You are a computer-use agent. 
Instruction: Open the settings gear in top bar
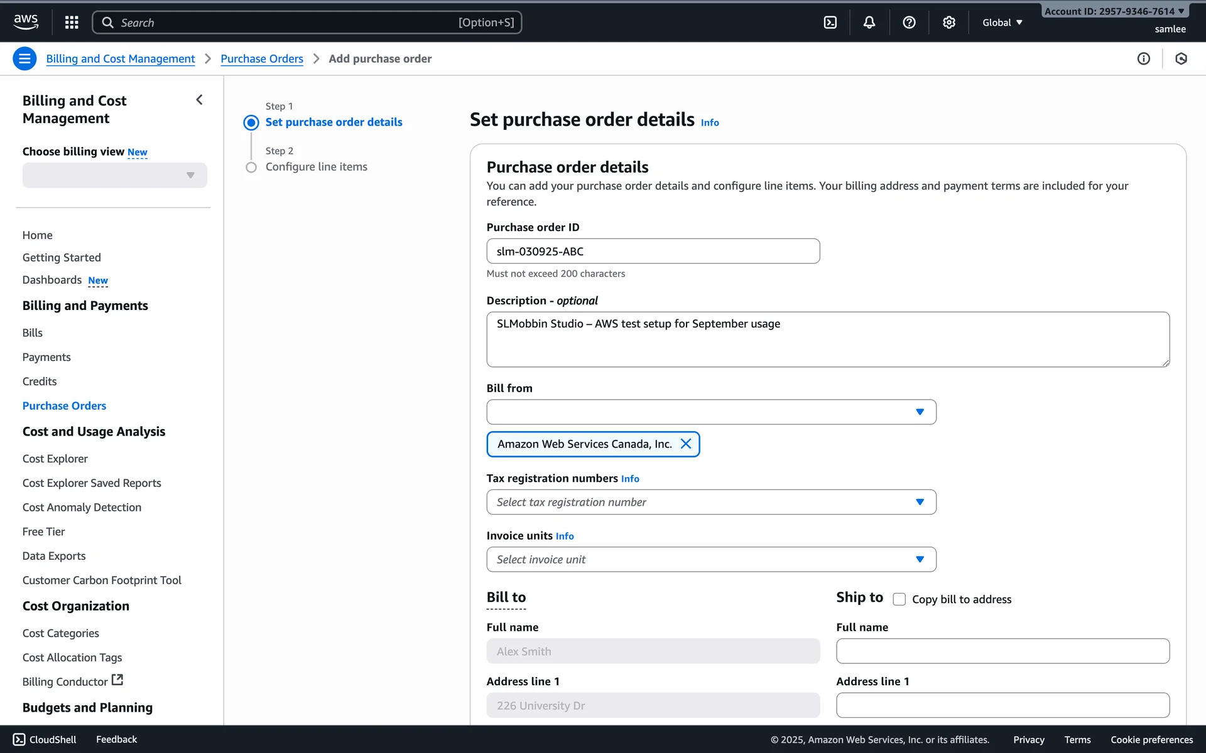[x=948, y=23]
